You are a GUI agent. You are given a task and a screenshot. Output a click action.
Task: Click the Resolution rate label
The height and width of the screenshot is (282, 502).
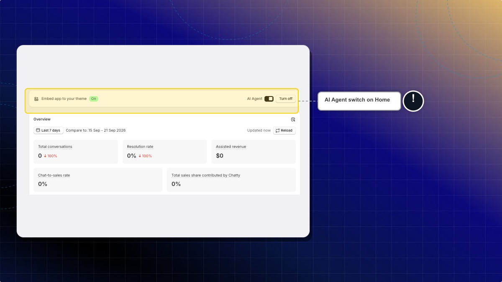pyautogui.click(x=140, y=147)
